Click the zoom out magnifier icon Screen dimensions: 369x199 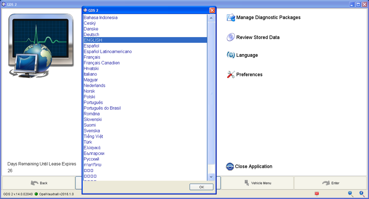coord(351,194)
